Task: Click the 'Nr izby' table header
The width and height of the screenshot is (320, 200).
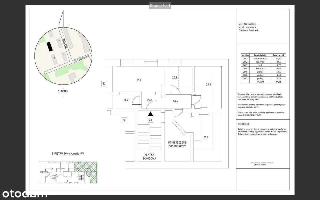Action: tap(245, 55)
